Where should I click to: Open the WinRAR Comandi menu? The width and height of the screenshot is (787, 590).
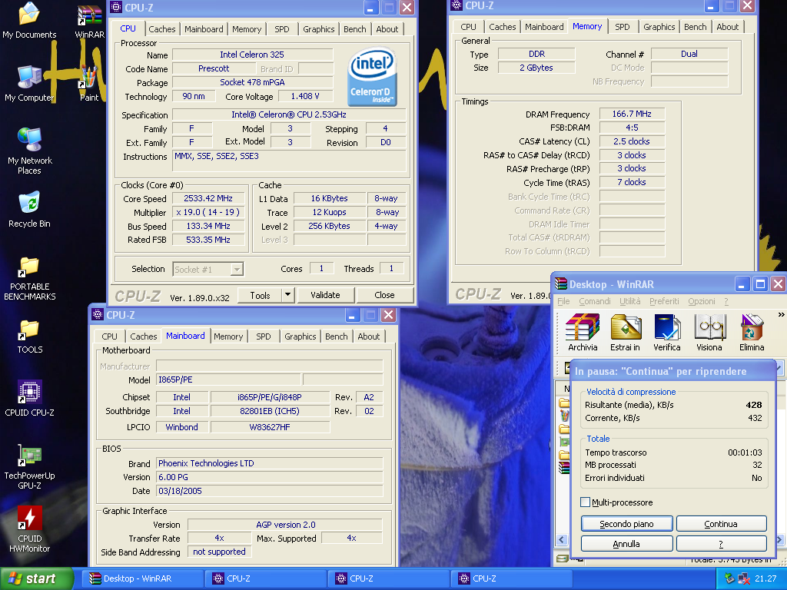[595, 301]
